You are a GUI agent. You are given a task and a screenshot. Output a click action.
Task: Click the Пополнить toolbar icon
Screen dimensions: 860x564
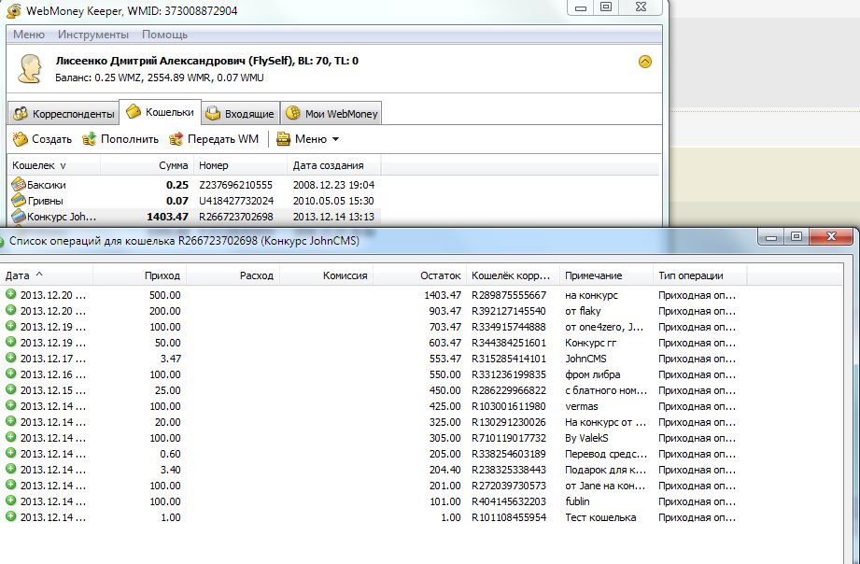(x=90, y=139)
